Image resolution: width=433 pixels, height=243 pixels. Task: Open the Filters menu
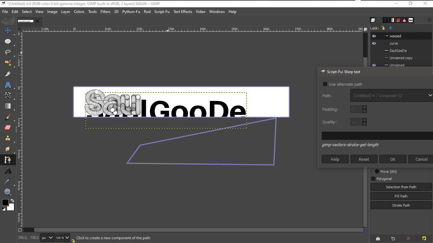pos(105,12)
